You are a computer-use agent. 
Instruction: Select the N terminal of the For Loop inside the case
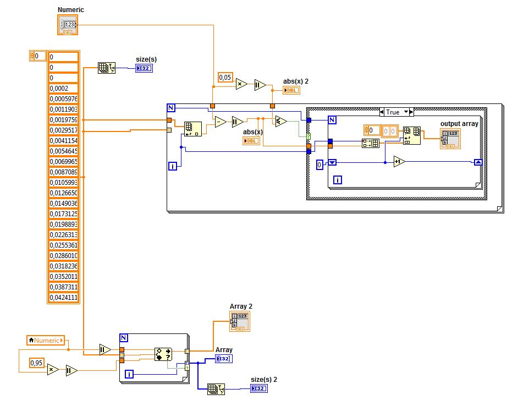click(x=332, y=120)
